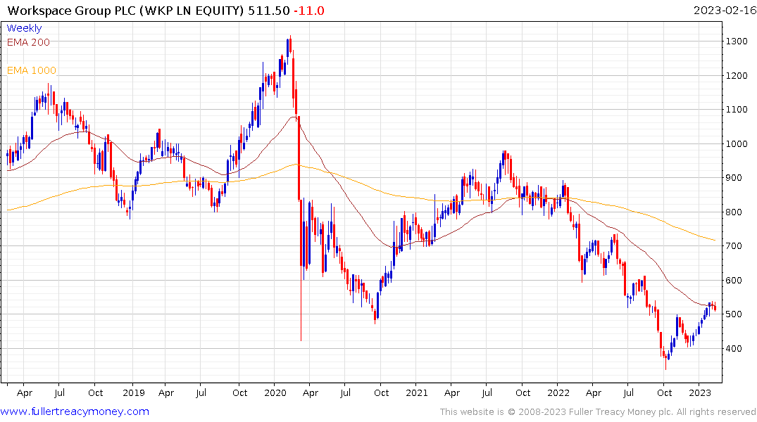Click the March 2020 long lower wick candle
The width and height of the screenshot is (757, 422).
[301, 270]
